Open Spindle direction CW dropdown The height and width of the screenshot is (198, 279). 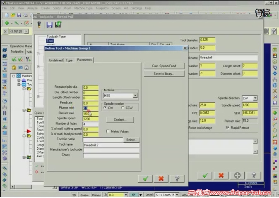pos(255,98)
